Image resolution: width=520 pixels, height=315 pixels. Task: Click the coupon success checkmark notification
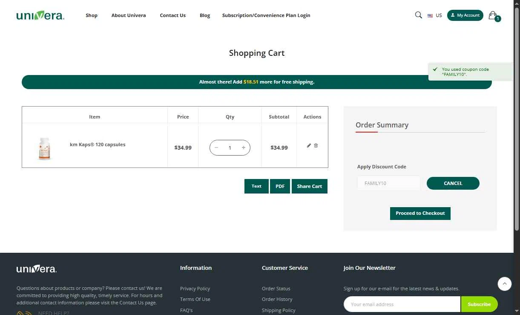(x=471, y=72)
